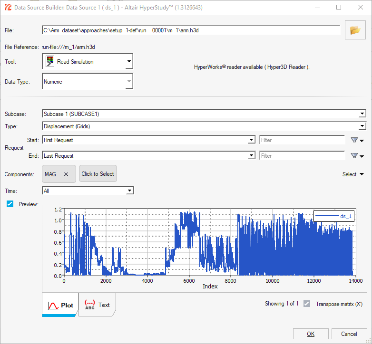Click the End request filter funnel icon

click(x=354, y=156)
